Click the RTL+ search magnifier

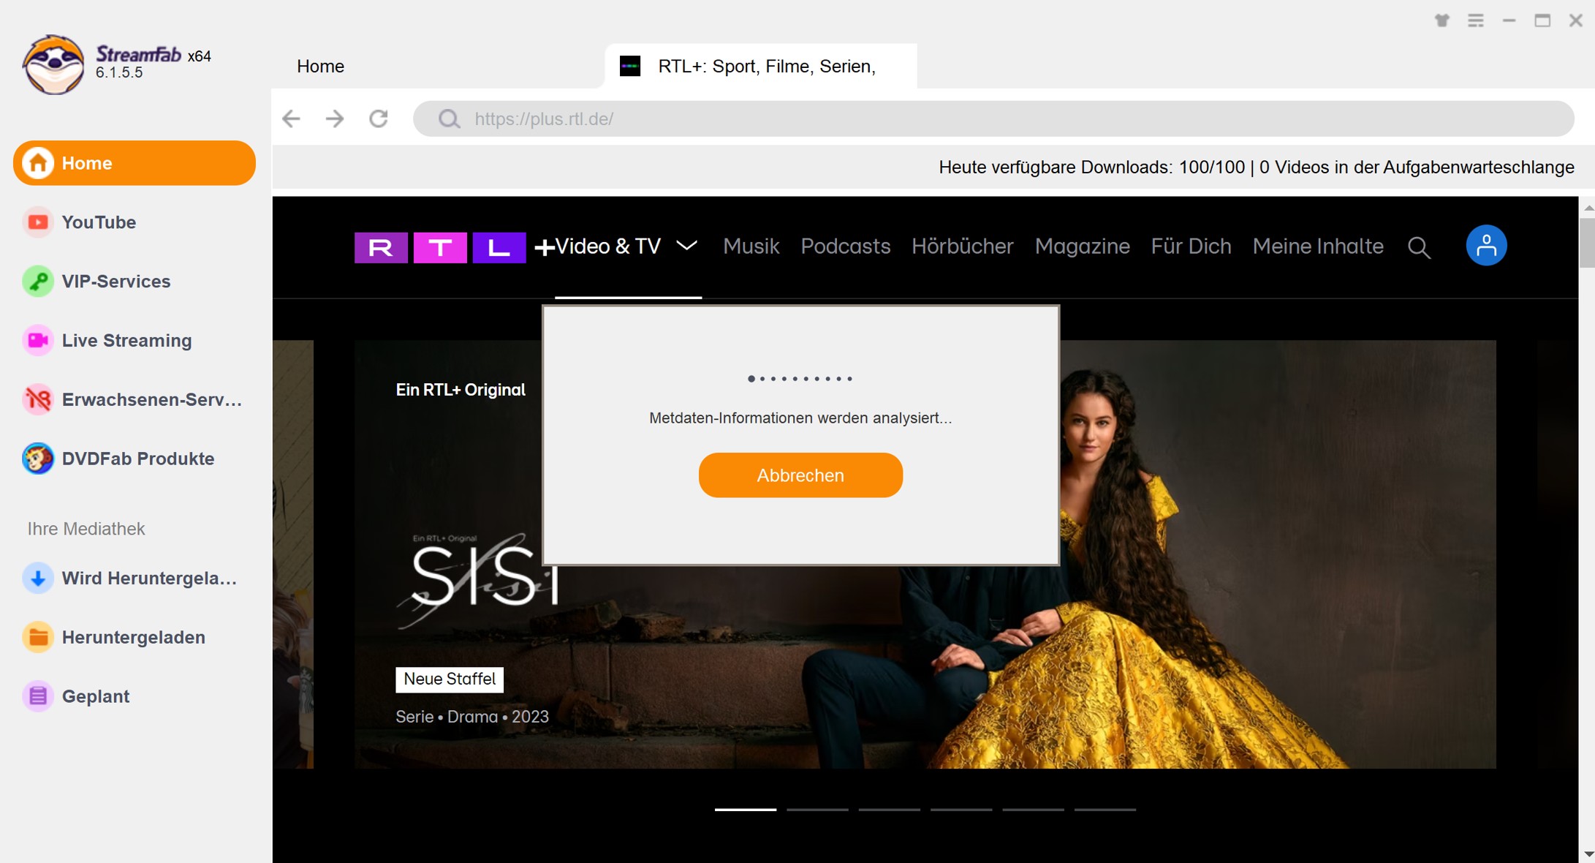[x=1419, y=247]
